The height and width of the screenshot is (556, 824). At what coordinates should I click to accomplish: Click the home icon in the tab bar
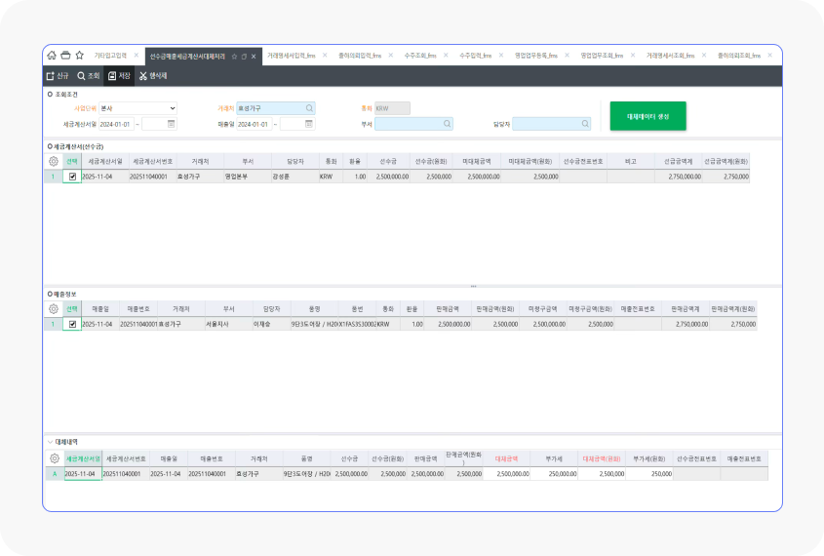click(x=52, y=56)
